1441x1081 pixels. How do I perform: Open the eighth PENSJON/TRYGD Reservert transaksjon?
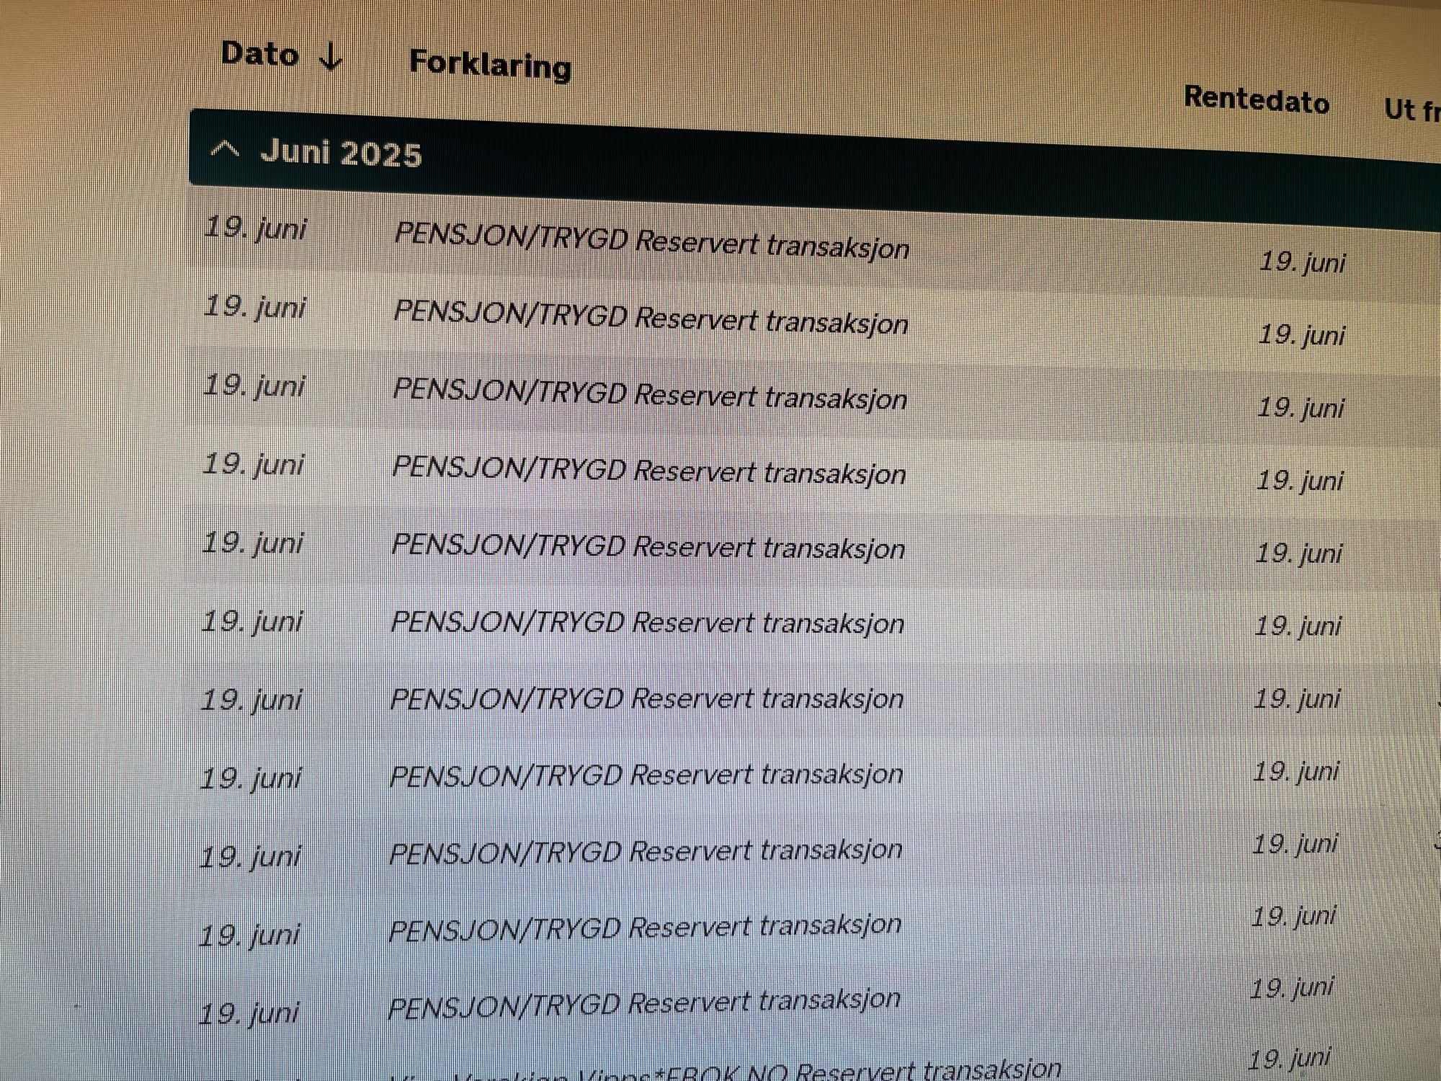tap(646, 775)
